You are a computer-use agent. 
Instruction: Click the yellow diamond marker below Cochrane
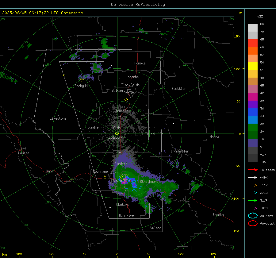[x=105, y=177]
